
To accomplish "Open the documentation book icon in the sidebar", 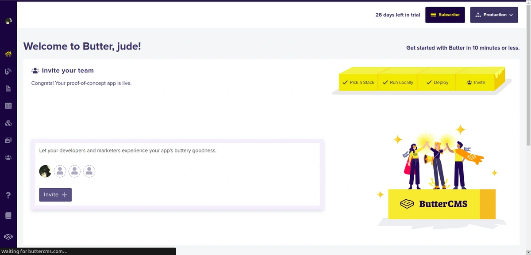I will coord(8,216).
